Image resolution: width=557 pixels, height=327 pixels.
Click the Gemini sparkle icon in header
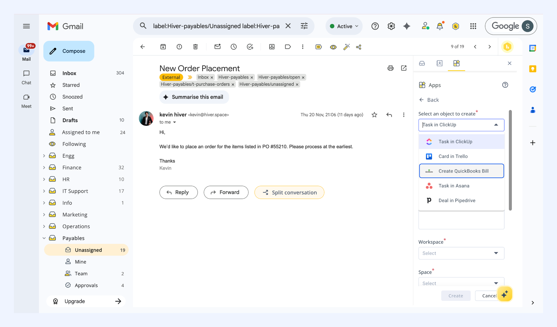click(x=407, y=26)
